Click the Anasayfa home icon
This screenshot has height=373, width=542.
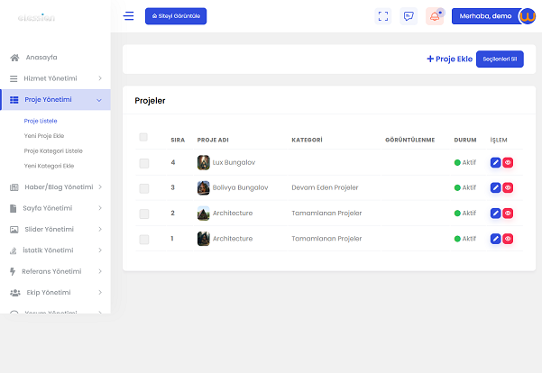click(14, 58)
